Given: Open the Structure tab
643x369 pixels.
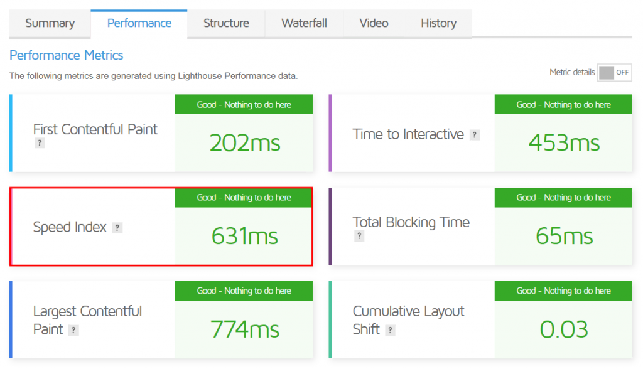Looking at the screenshot, I should 225,23.
